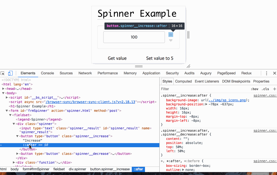This screenshot has height=175, width=277.
Task: Expand the div class function node
Action: click(14, 162)
